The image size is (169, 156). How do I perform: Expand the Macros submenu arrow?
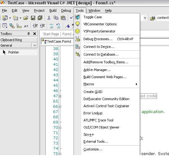coord(137,84)
